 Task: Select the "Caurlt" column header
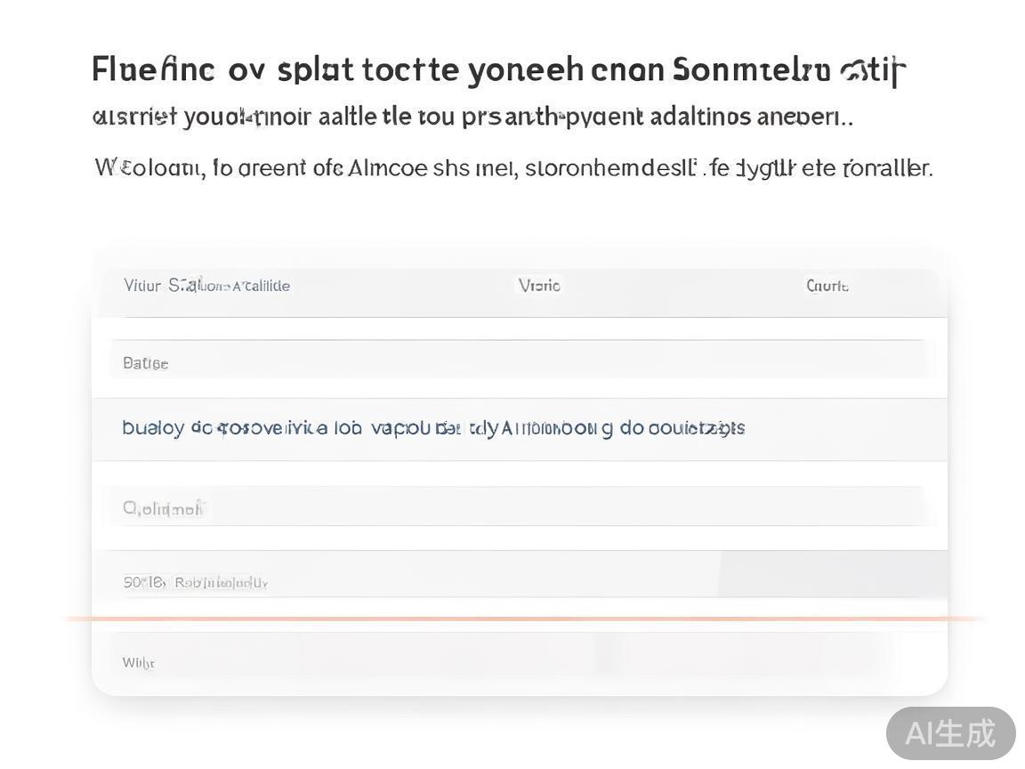(x=827, y=286)
